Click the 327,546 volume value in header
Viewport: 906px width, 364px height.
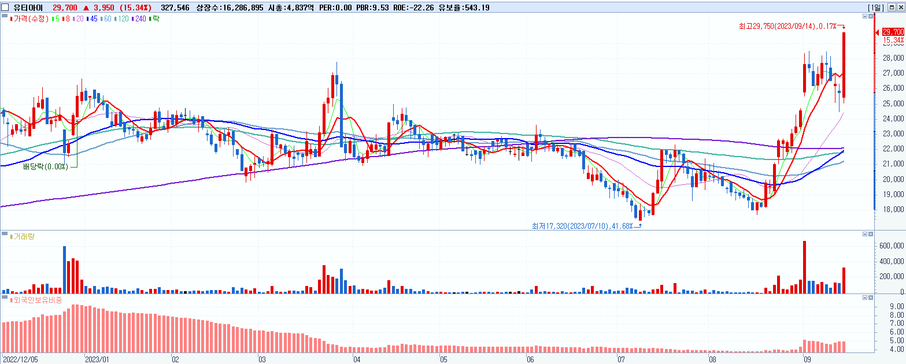pos(176,8)
